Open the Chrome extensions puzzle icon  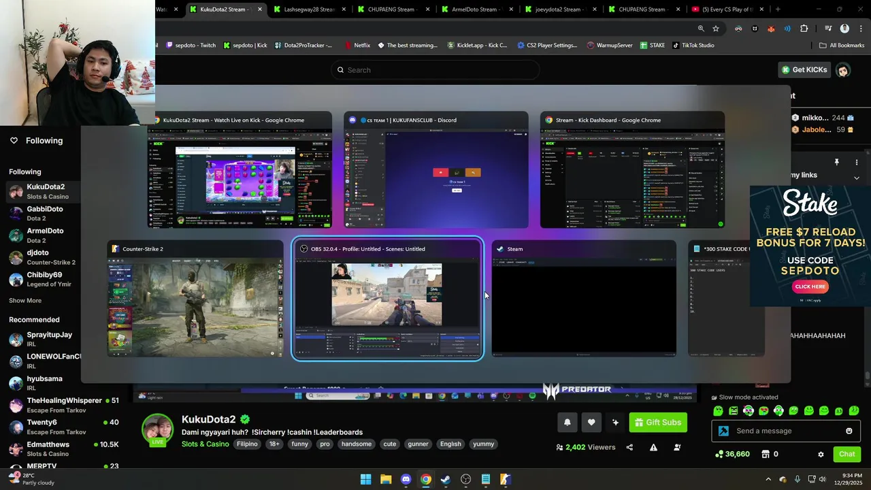click(804, 29)
